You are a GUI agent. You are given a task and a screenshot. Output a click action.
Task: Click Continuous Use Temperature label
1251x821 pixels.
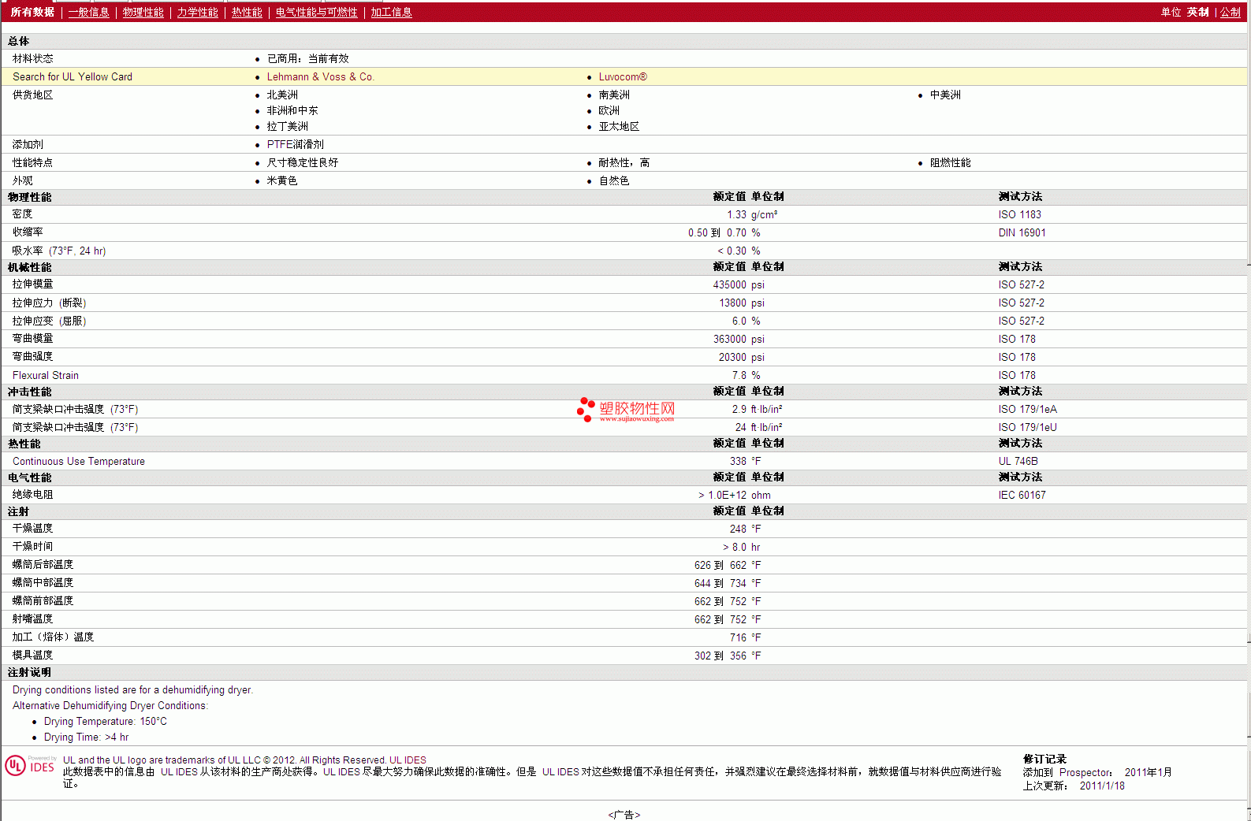(x=79, y=461)
